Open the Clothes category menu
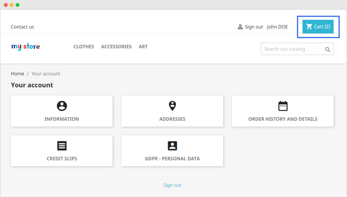Image resolution: width=347 pixels, height=197 pixels. (84, 47)
